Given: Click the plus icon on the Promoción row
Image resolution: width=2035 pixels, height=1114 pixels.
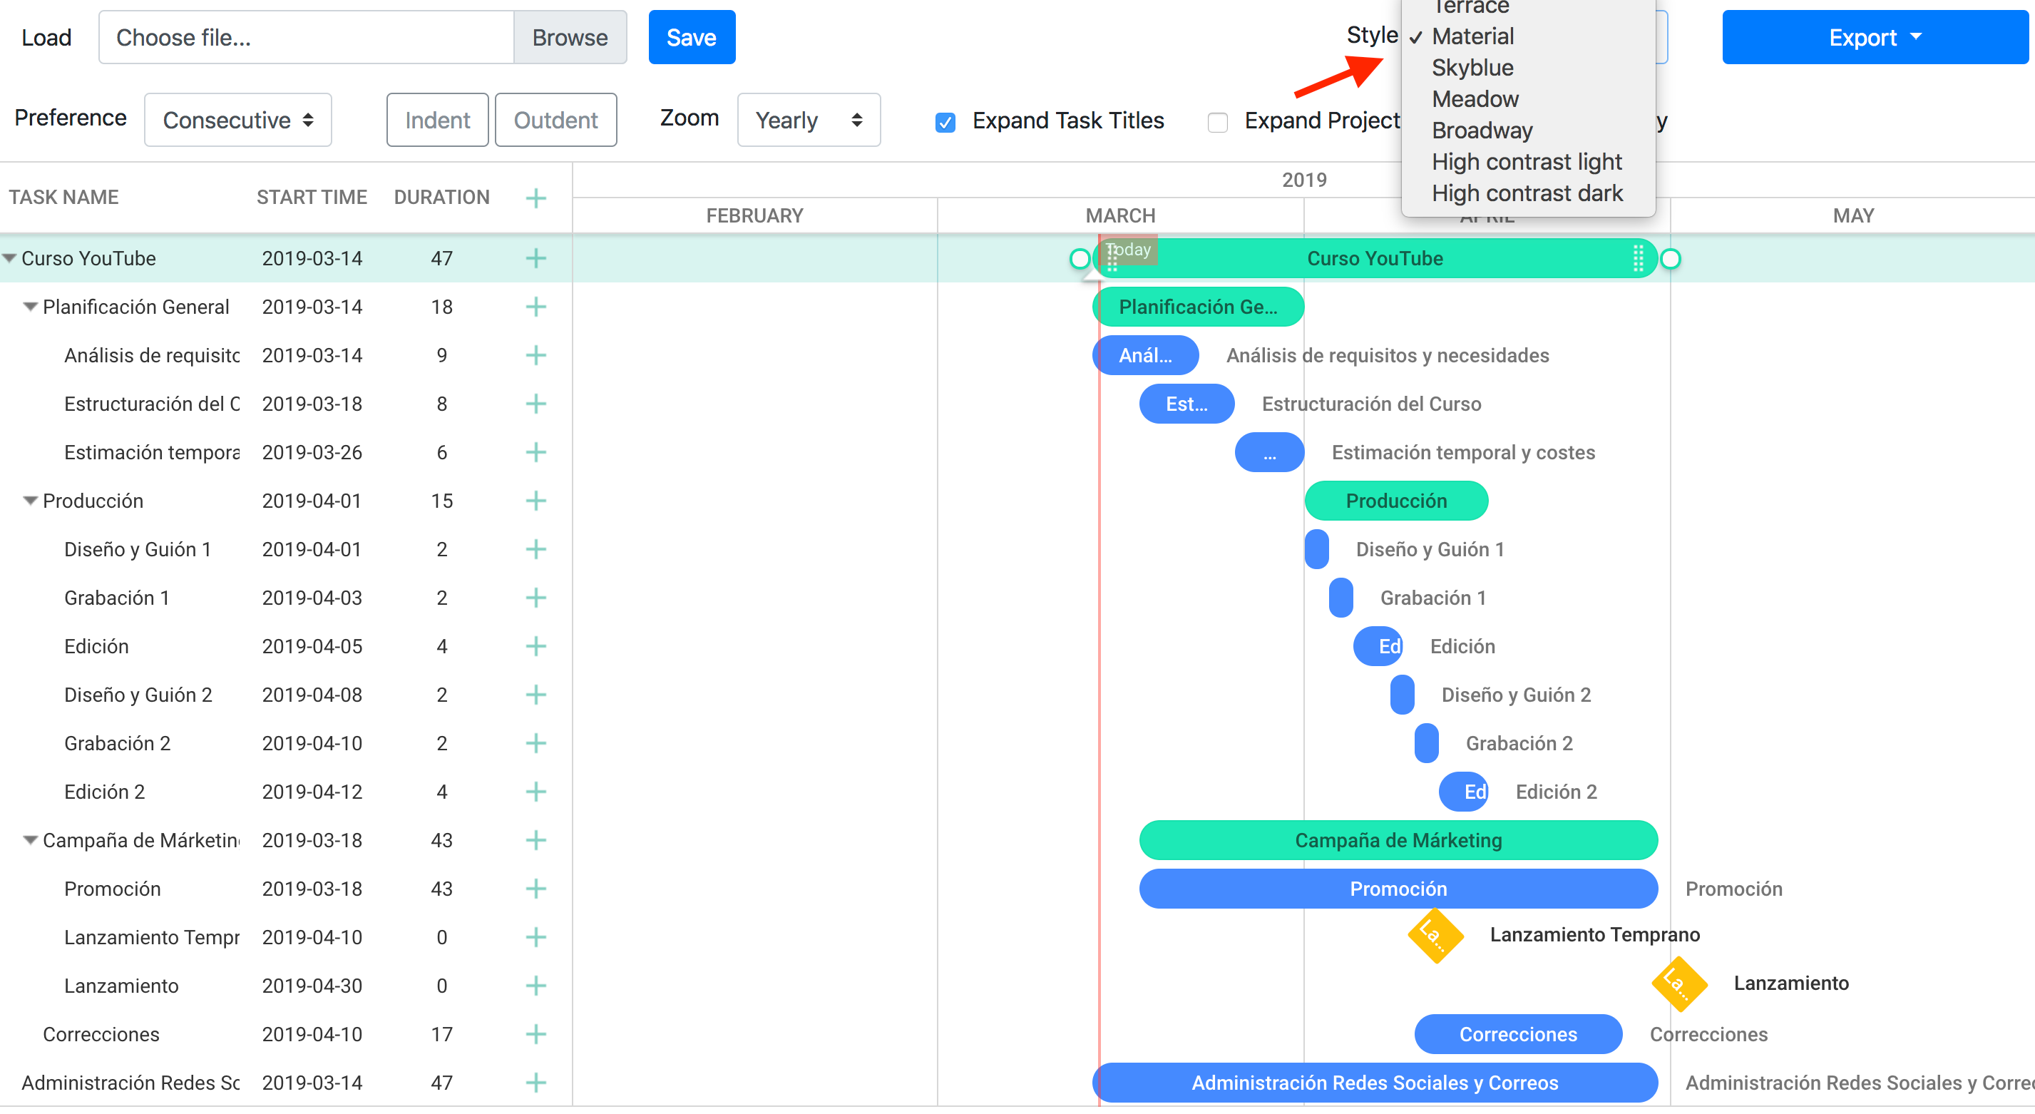Looking at the screenshot, I should click(x=535, y=889).
